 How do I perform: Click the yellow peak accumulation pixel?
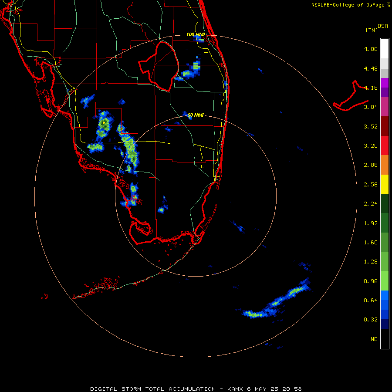click(x=104, y=123)
